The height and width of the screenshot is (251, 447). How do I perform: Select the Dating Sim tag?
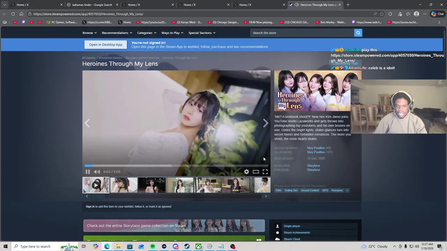pyautogui.click(x=291, y=190)
